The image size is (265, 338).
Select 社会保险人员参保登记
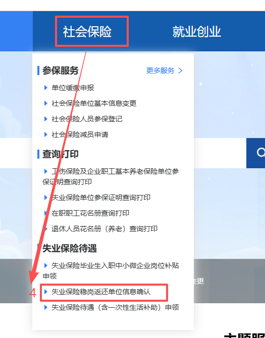87,119
